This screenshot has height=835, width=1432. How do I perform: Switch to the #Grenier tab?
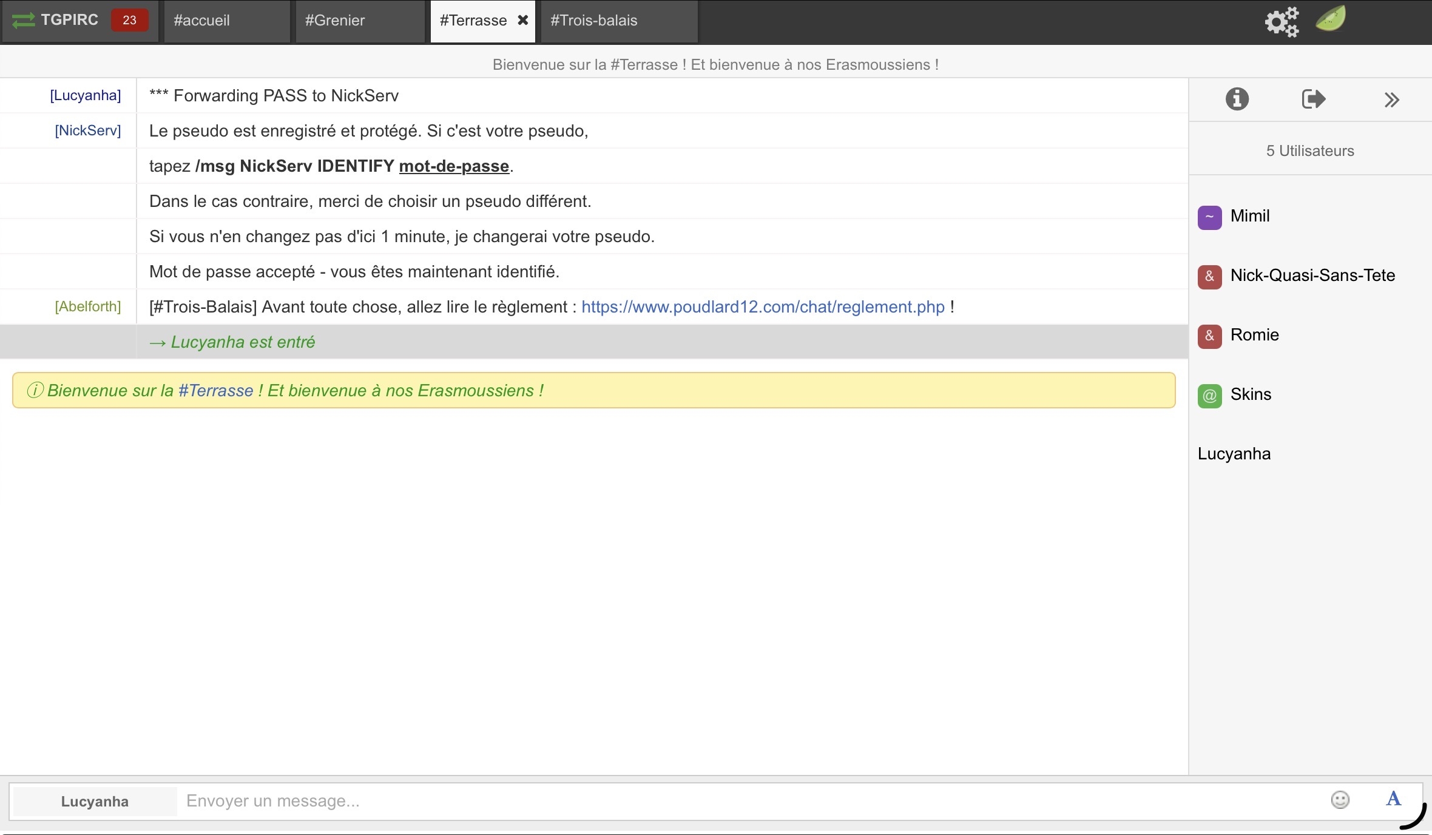pos(335,21)
